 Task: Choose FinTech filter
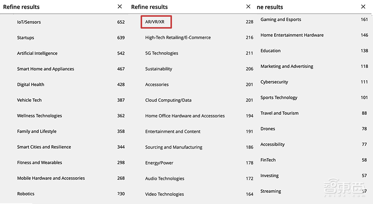[268, 160]
